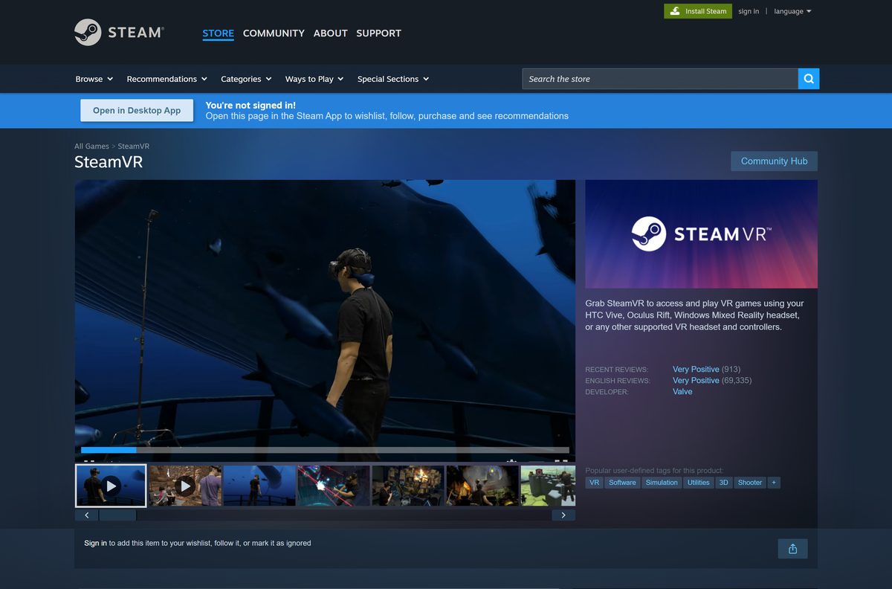
Task: Open the language dropdown
Action: 792,11
